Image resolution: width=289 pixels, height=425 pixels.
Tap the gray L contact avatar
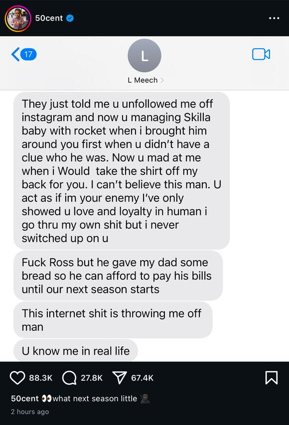tap(144, 56)
